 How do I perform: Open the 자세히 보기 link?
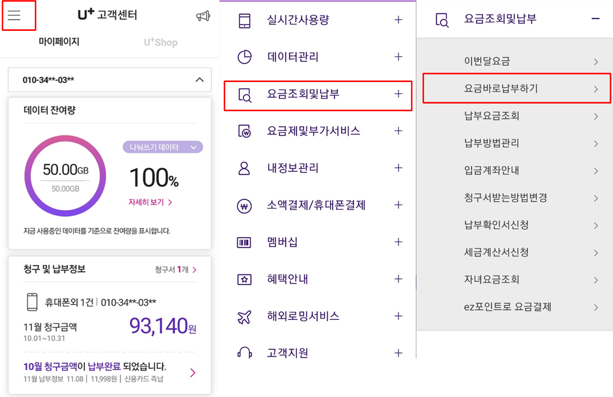pos(150,202)
